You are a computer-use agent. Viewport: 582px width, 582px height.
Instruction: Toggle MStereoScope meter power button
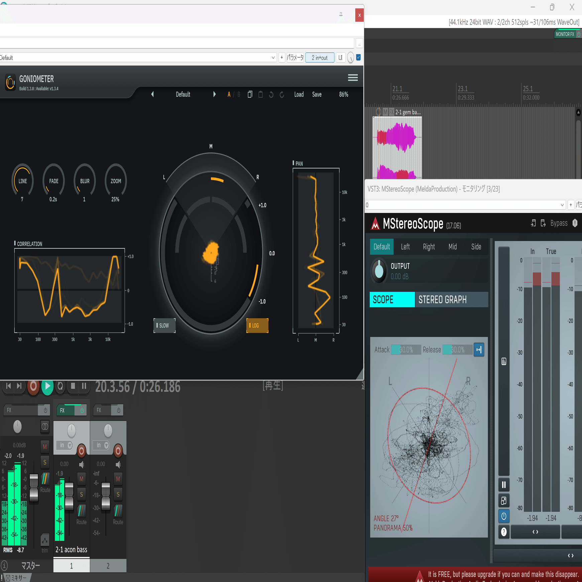504,516
